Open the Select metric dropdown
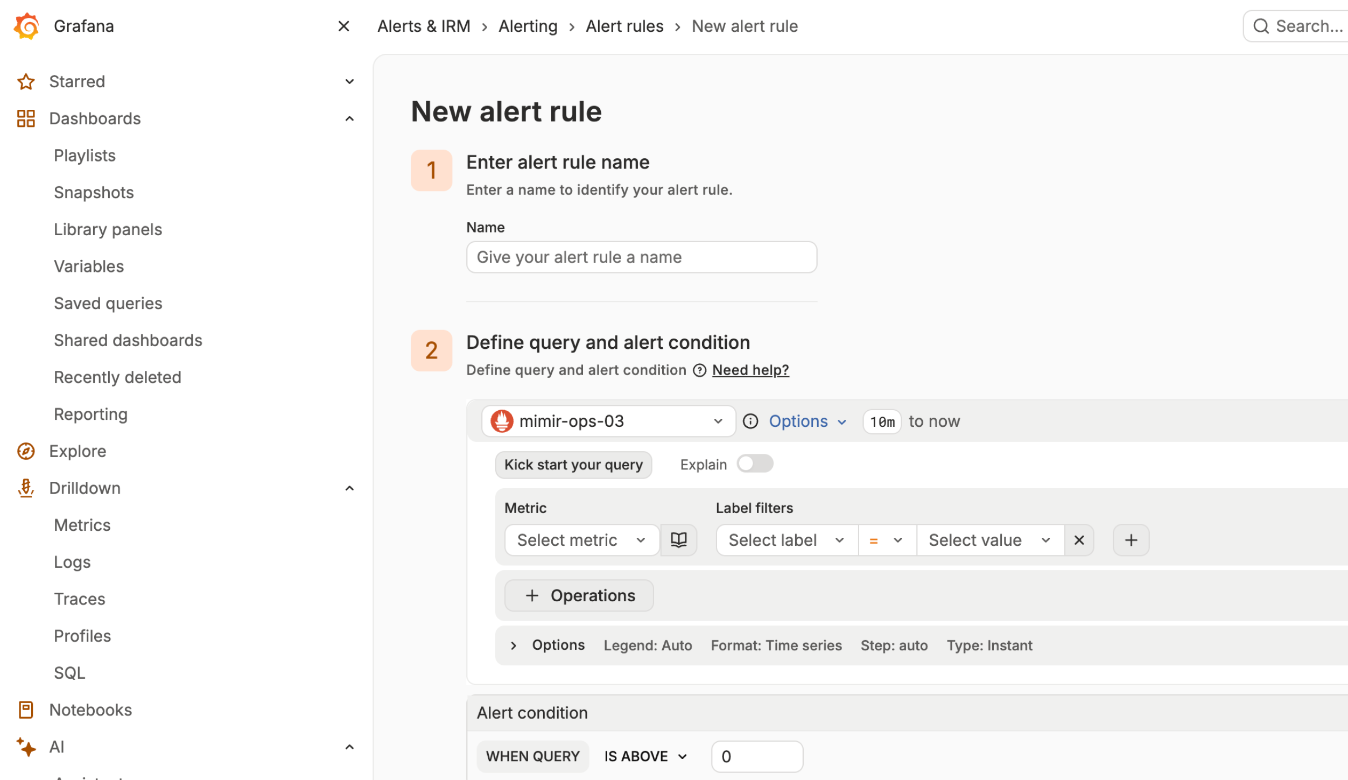Viewport: 1348px width, 780px height. (x=582, y=540)
